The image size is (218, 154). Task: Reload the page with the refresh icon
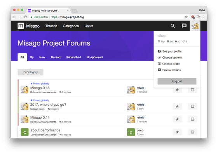pos(25,17)
